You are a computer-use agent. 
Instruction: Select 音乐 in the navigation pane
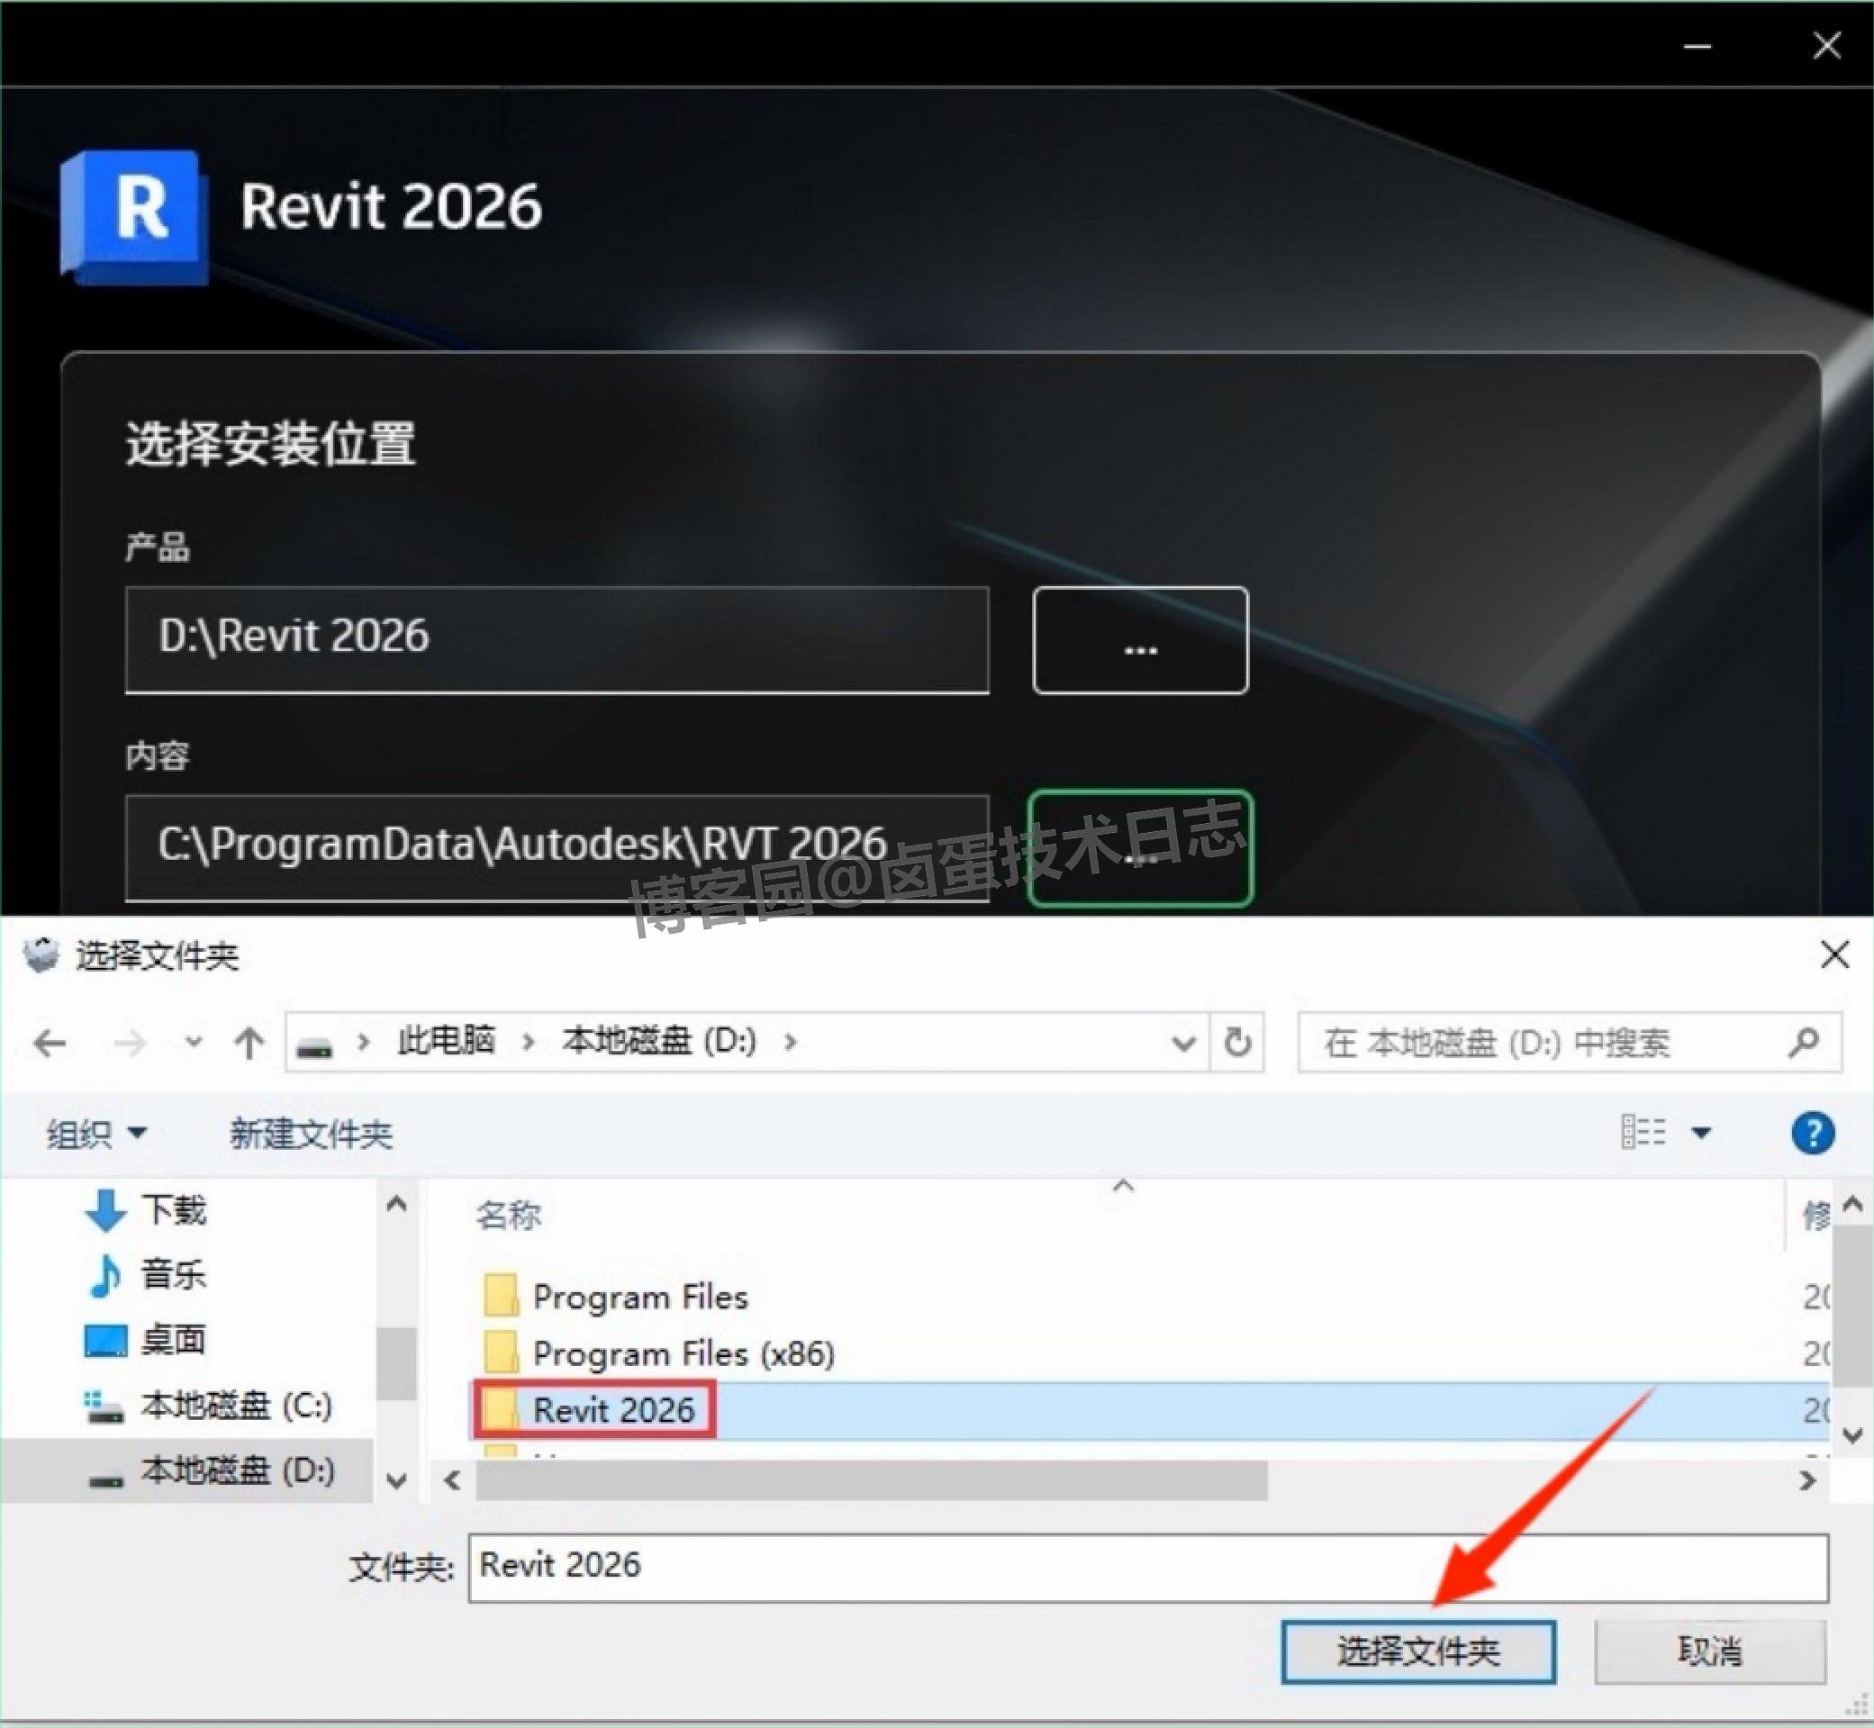click(x=173, y=1274)
